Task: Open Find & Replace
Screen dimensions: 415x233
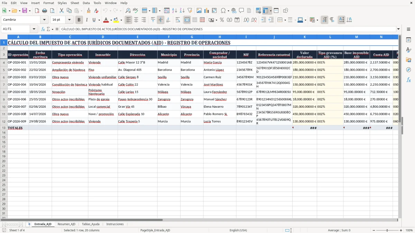Action: tap(128, 11)
